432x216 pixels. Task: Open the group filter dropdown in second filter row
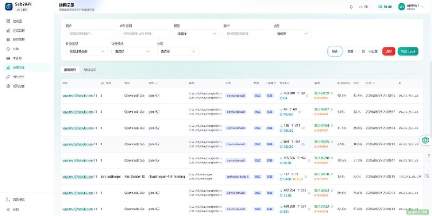pyautogui.click(x=178, y=51)
